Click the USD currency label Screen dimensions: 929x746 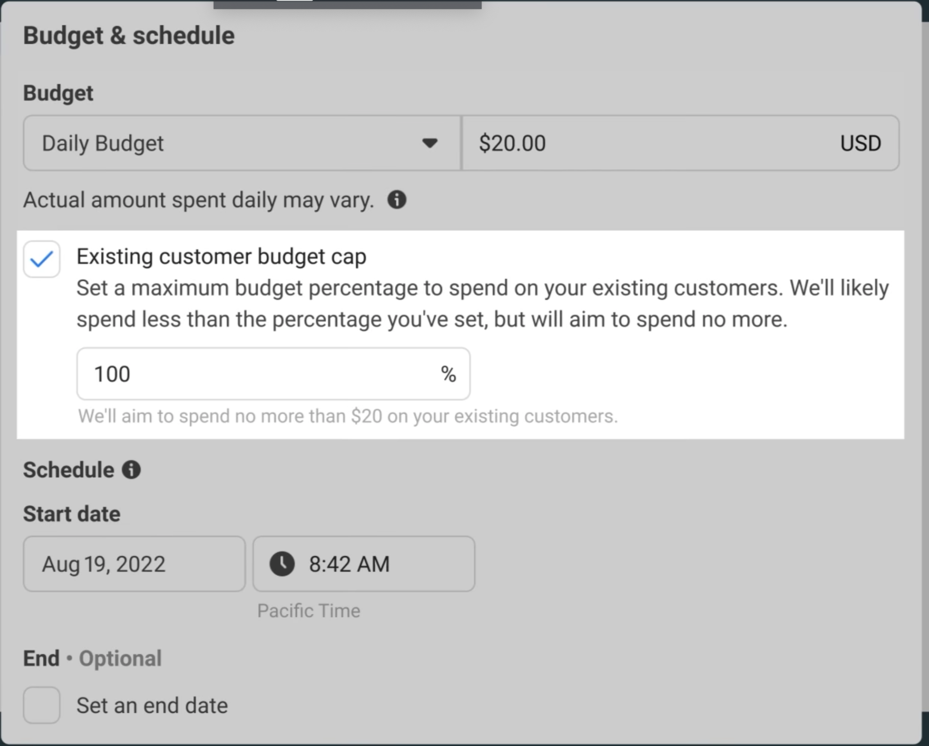tap(860, 143)
